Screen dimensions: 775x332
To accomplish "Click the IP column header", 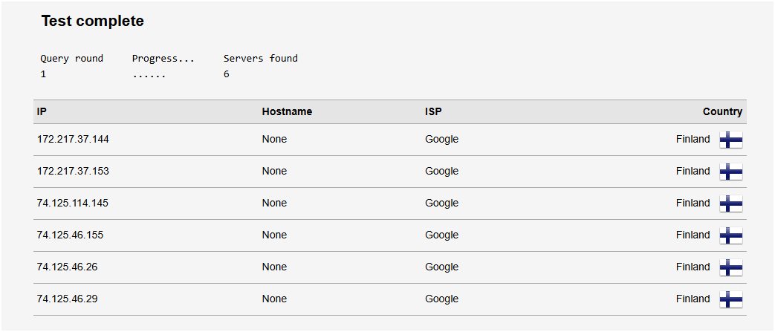I will coord(42,112).
